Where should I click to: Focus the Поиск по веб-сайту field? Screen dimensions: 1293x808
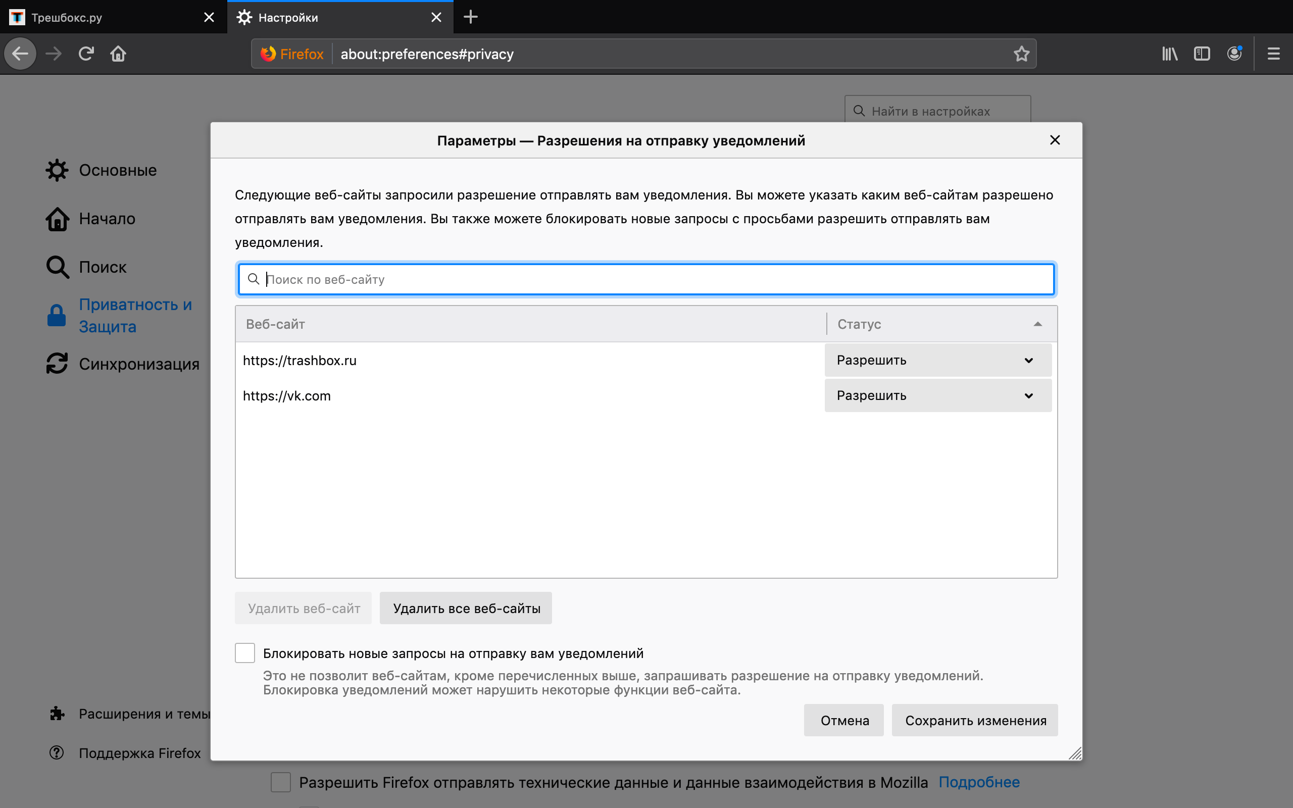tap(646, 279)
